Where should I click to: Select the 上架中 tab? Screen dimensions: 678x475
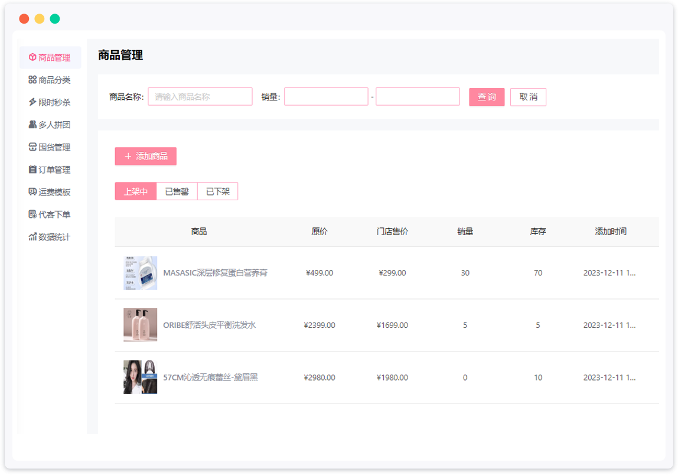click(x=136, y=191)
